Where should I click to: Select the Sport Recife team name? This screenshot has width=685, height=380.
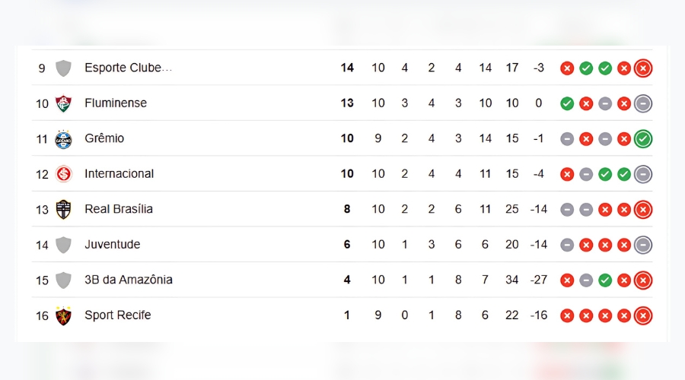(117, 315)
